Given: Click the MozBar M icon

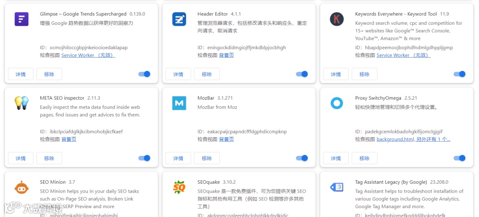Looking at the screenshot, I should click(179, 103).
